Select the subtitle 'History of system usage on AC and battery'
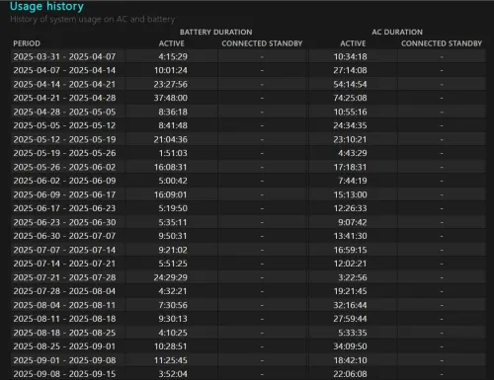494x380 pixels. (x=93, y=19)
